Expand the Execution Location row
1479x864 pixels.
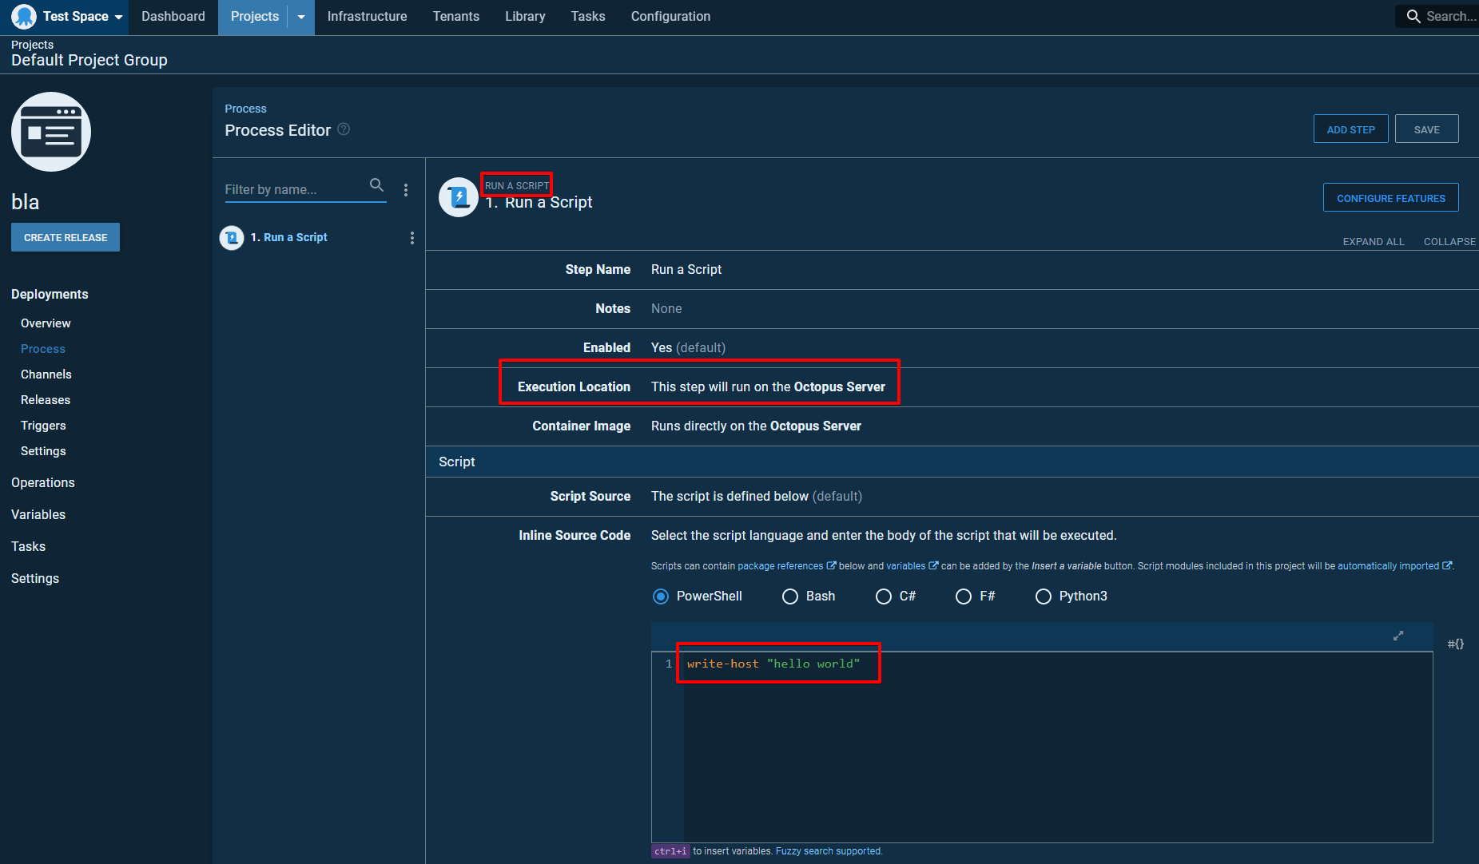[952, 387]
